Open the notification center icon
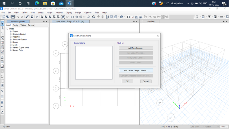Image resolution: width=229 pixels, height=129 pixels. [224, 3]
